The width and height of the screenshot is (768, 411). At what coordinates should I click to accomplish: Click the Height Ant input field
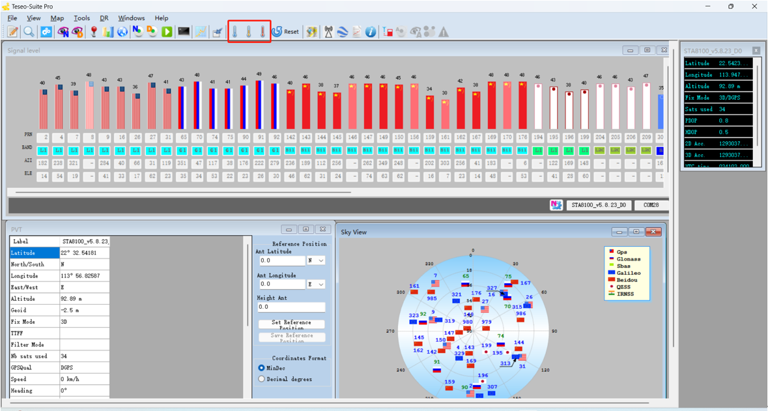pos(291,307)
